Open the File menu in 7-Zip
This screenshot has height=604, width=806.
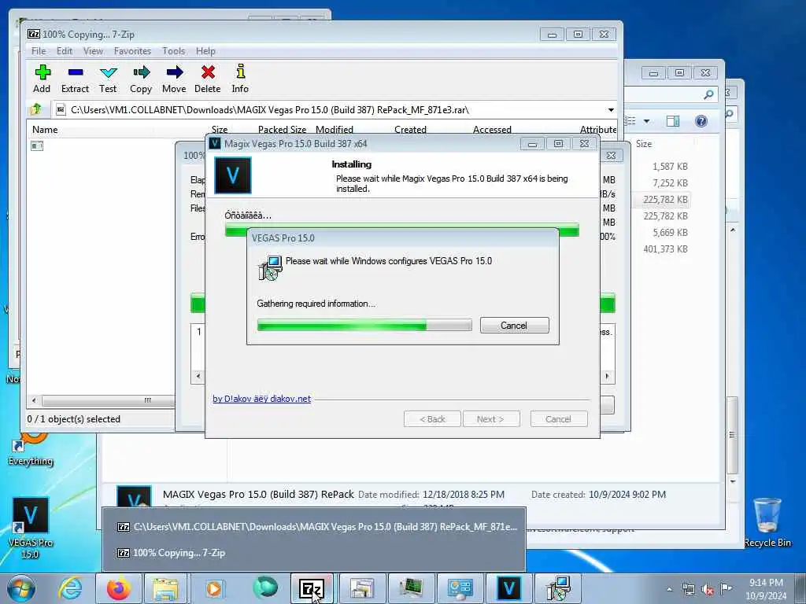tap(39, 51)
